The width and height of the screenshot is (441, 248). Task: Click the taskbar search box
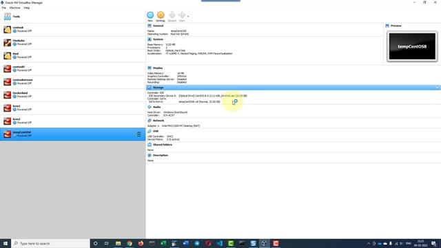point(50,243)
